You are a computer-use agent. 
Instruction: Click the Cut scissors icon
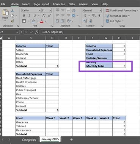pos(12,11)
